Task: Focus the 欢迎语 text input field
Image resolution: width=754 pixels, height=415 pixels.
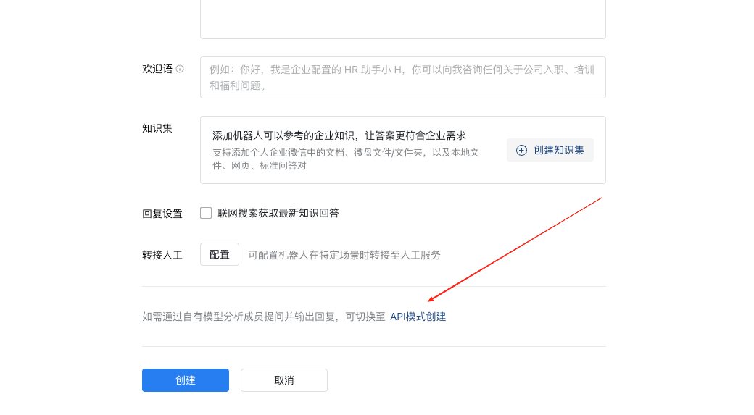Action: [x=402, y=77]
